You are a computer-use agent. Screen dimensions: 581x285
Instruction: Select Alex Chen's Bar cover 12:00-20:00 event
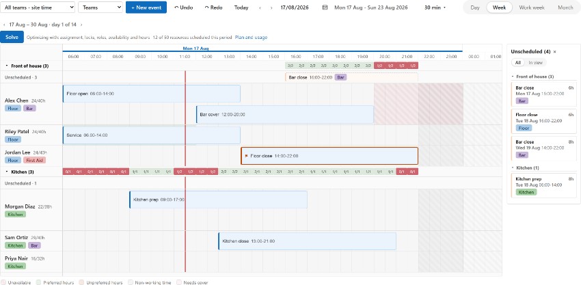point(285,115)
